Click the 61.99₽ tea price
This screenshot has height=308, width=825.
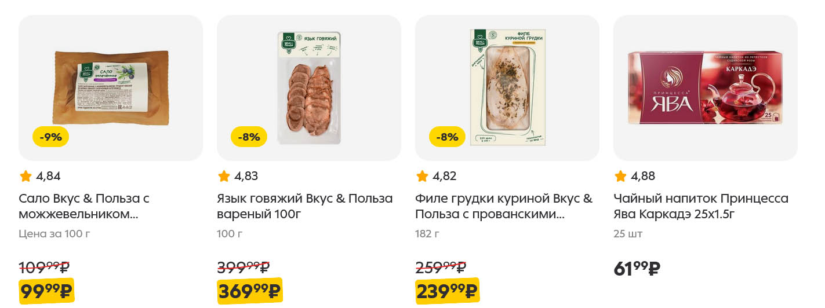[x=637, y=269]
